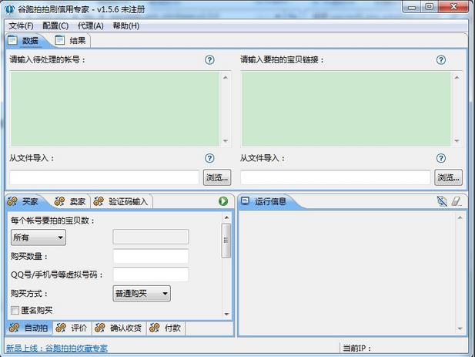Click the down arrow of links text area scrollbar
The width and height of the screenshot is (475, 357).
click(x=457, y=141)
